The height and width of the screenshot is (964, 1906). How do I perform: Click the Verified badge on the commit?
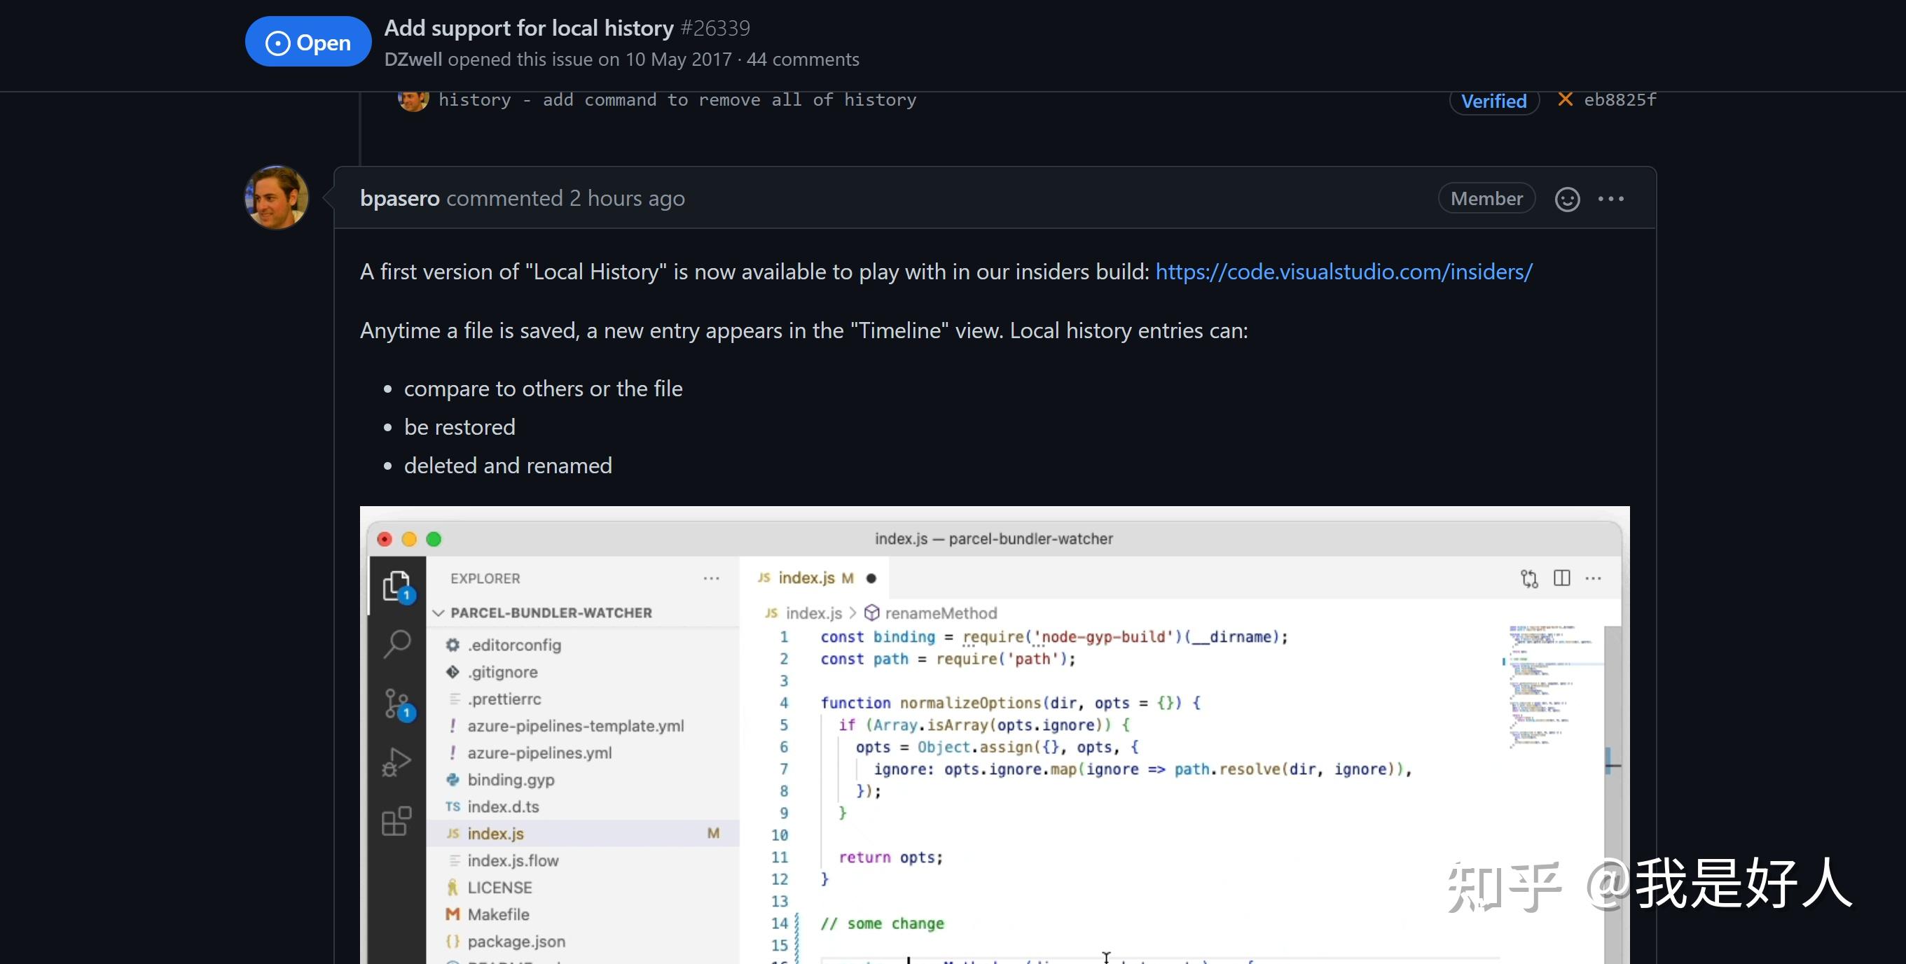point(1493,101)
